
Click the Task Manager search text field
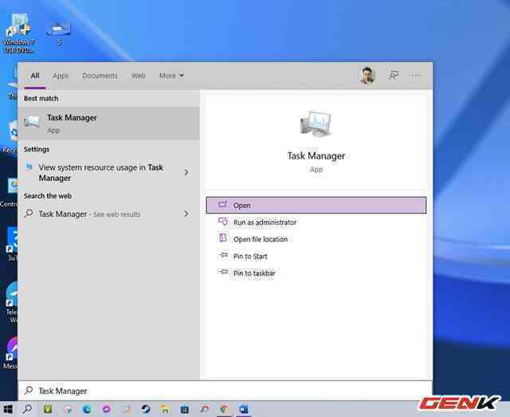[225, 391]
